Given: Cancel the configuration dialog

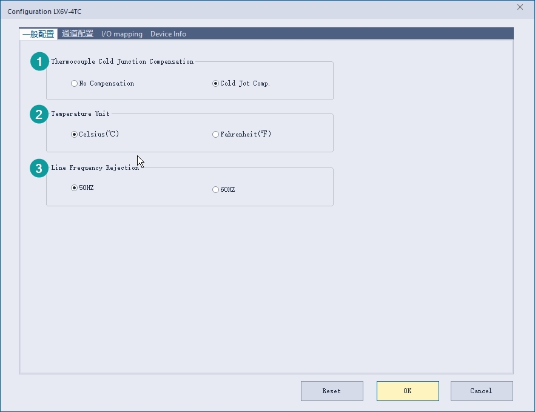Looking at the screenshot, I should [x=482, y=391].
